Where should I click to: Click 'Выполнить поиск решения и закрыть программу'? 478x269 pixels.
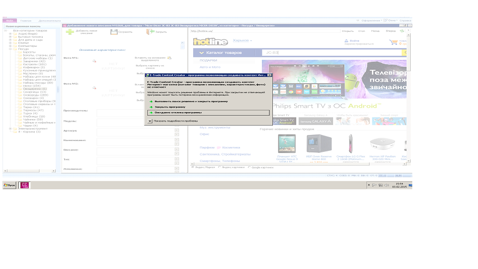click(x=191, y=101)
